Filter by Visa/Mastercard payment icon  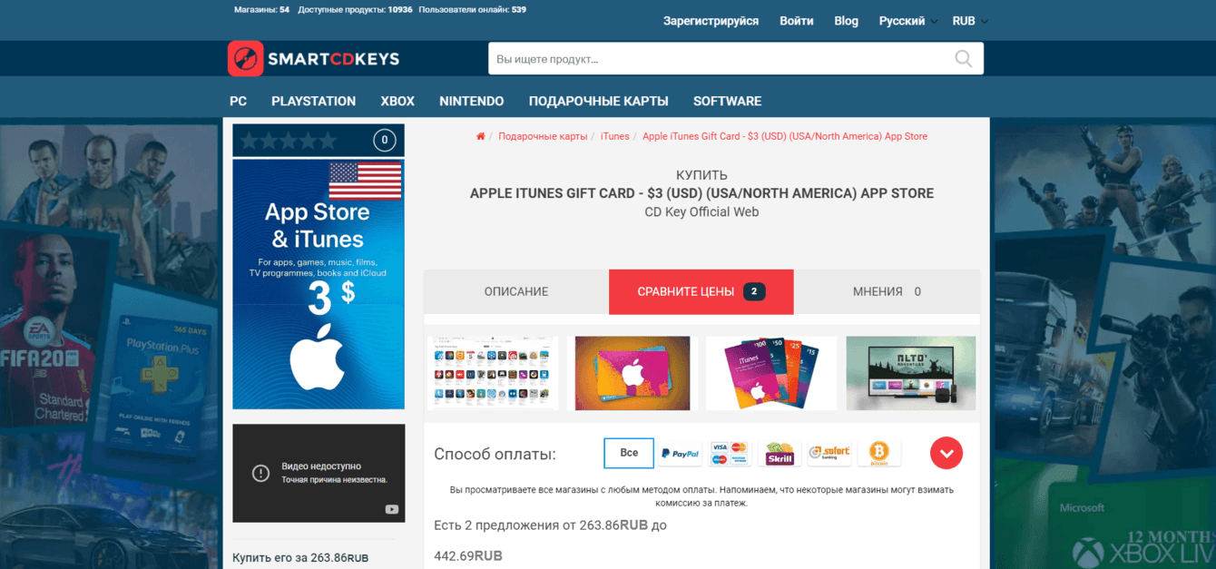click(730, 453)
